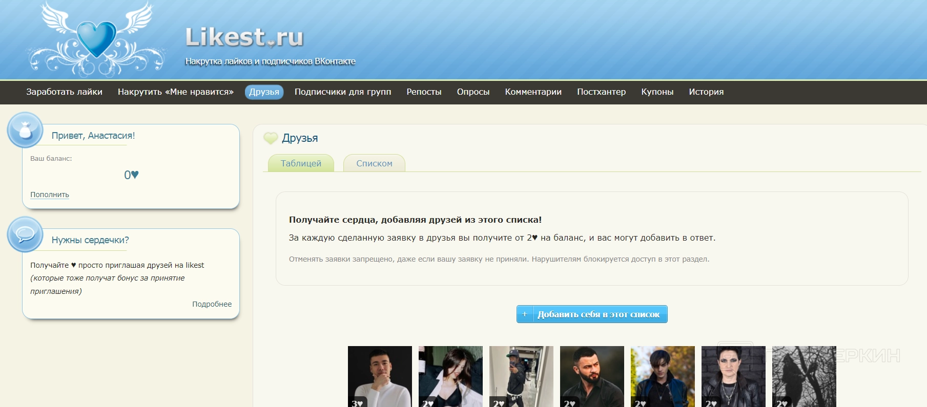
Task: Open profile photo with autumn leaves background
Action: click(x=663, y=376)
